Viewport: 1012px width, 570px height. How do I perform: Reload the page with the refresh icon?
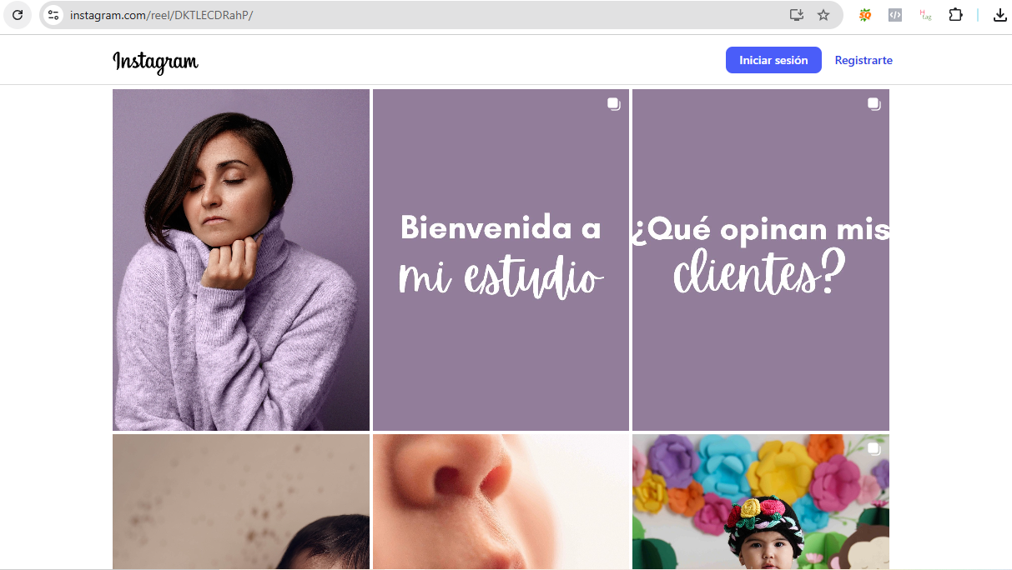coord(18,15)
